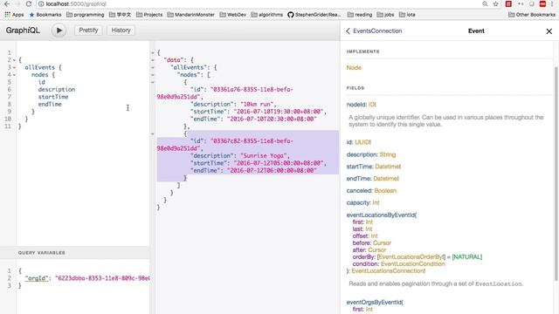Viewport: 559px width, 314px height.
Task: Open startTime Datetime! type link
Action: tap(388, 167)
